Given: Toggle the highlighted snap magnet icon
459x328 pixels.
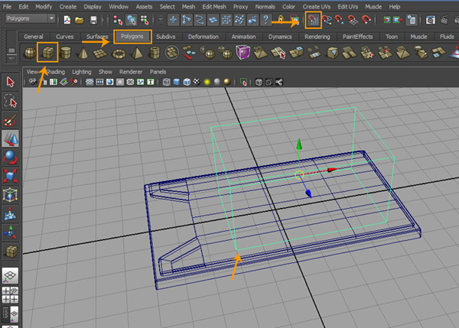Looking at the screenshot, I should click(313, 18).
